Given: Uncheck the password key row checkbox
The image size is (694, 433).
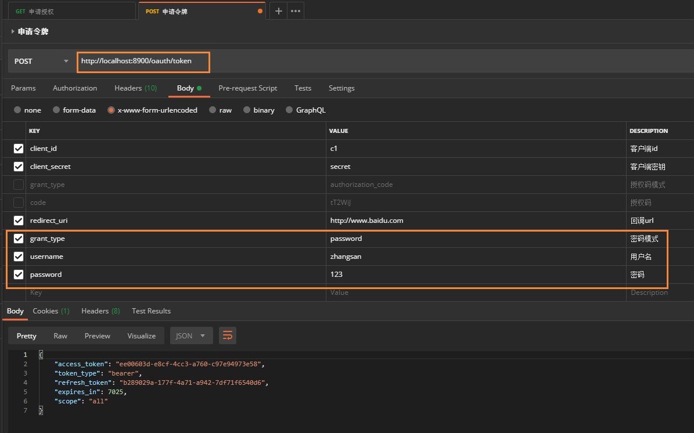Looking at the screenshot, I should point(19,275).
